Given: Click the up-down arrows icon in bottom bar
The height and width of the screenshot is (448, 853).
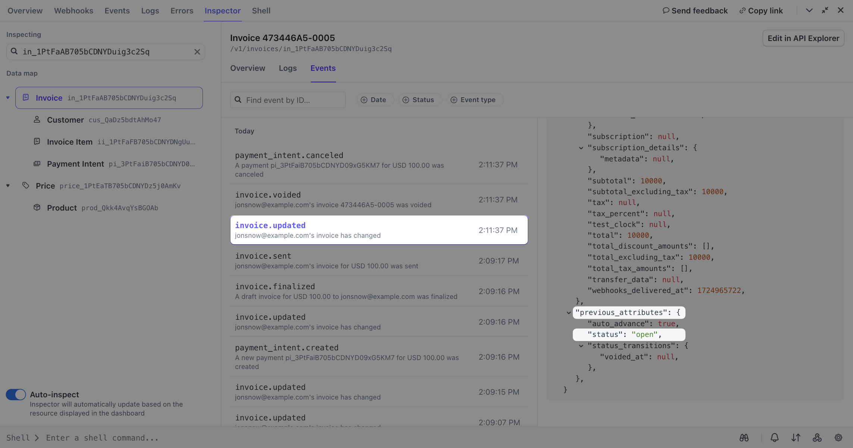Looking at the screenshot, I should click(x=796, y=438).
